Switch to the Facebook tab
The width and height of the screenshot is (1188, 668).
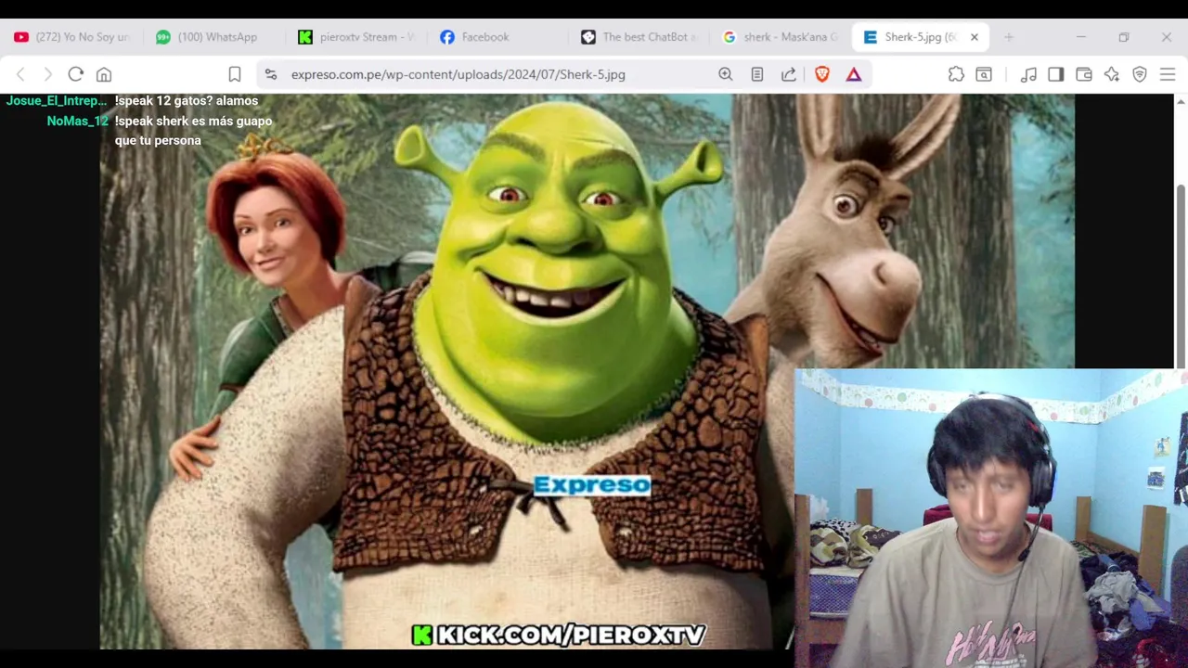497,37
